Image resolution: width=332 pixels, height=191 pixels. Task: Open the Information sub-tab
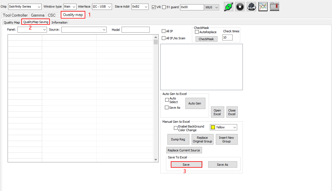(59, 22)
